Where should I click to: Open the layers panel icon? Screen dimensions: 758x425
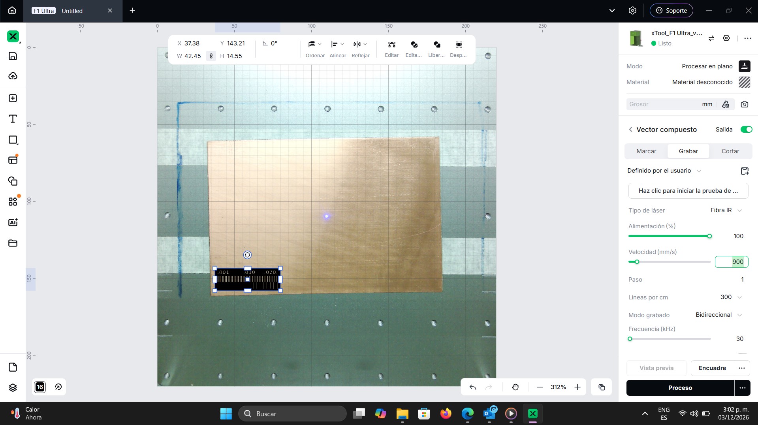13,387
